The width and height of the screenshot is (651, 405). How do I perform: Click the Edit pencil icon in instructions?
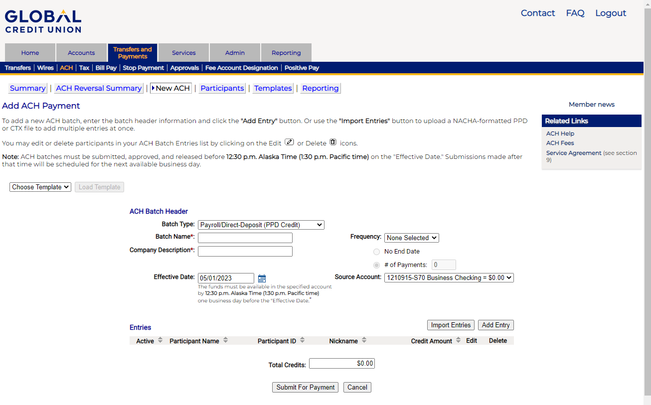(289, 142)
